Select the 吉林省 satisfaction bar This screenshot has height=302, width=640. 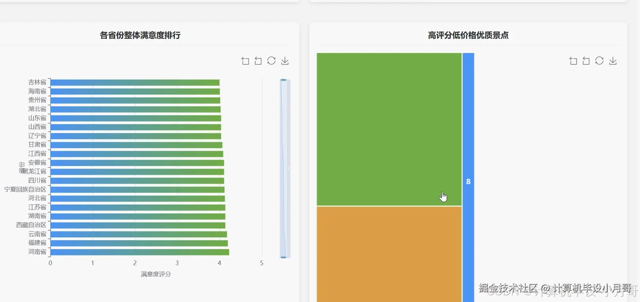point(135,82)
